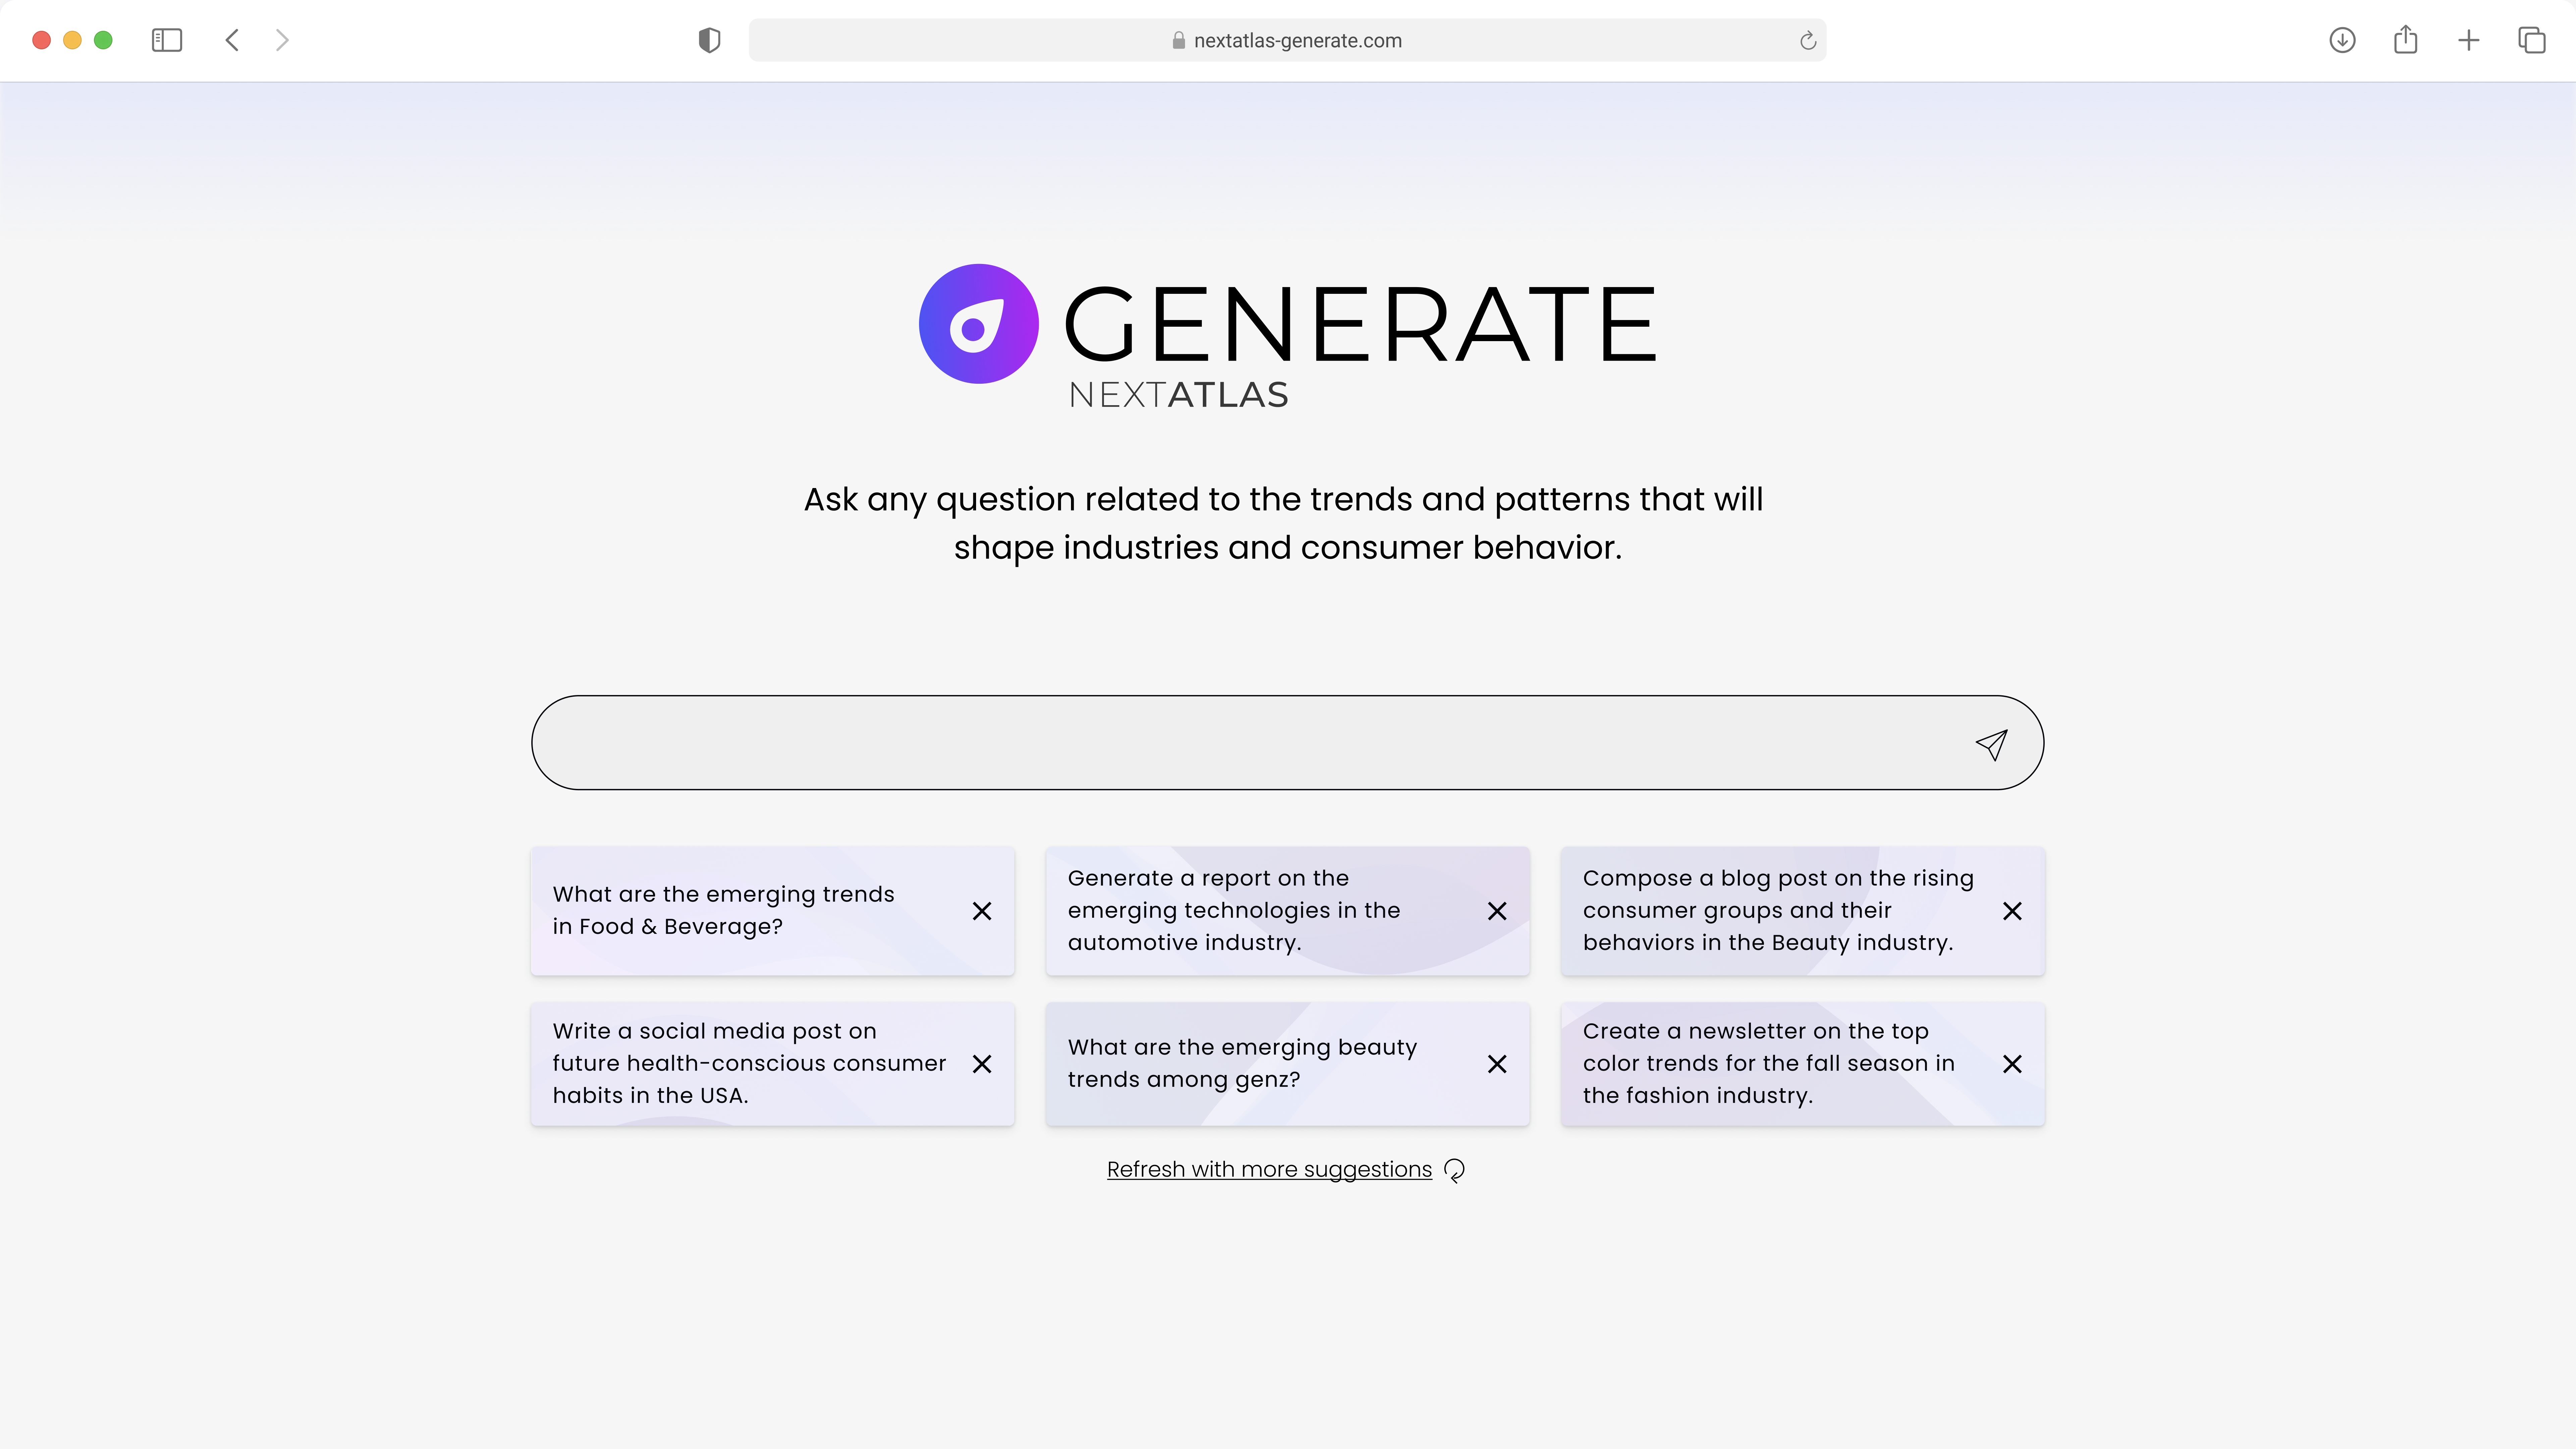Dismiss the automotive industry report suggestion

click(1497, 911)
